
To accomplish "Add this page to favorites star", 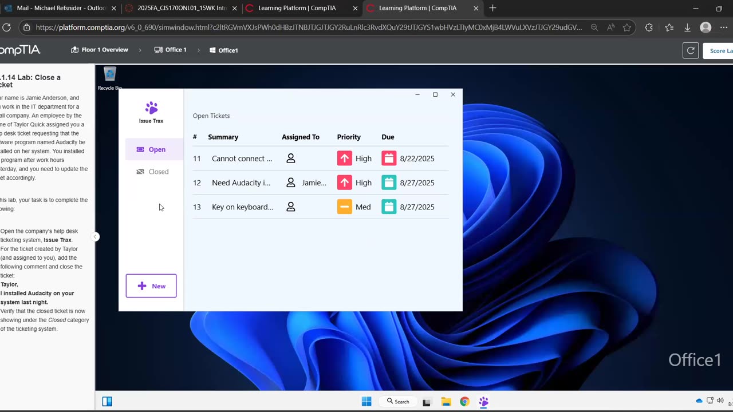I will (x=627, y=27).
